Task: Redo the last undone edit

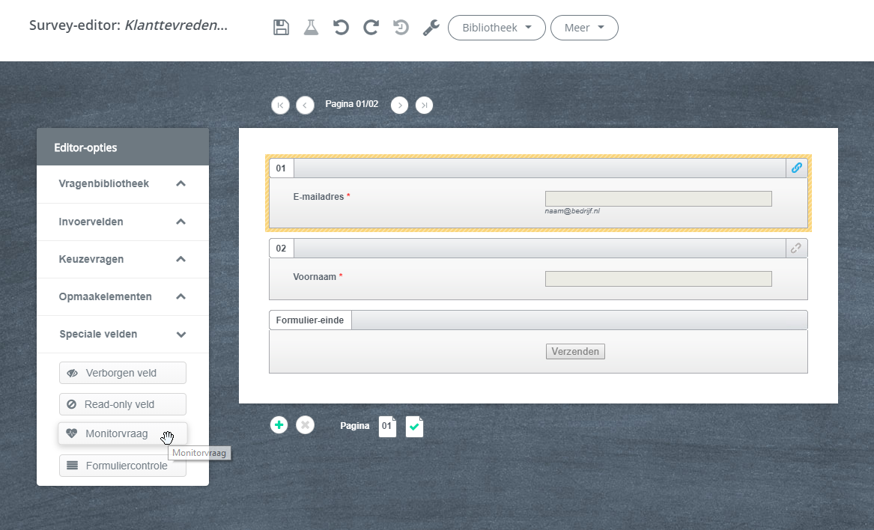Action: (x=371, y=28)
